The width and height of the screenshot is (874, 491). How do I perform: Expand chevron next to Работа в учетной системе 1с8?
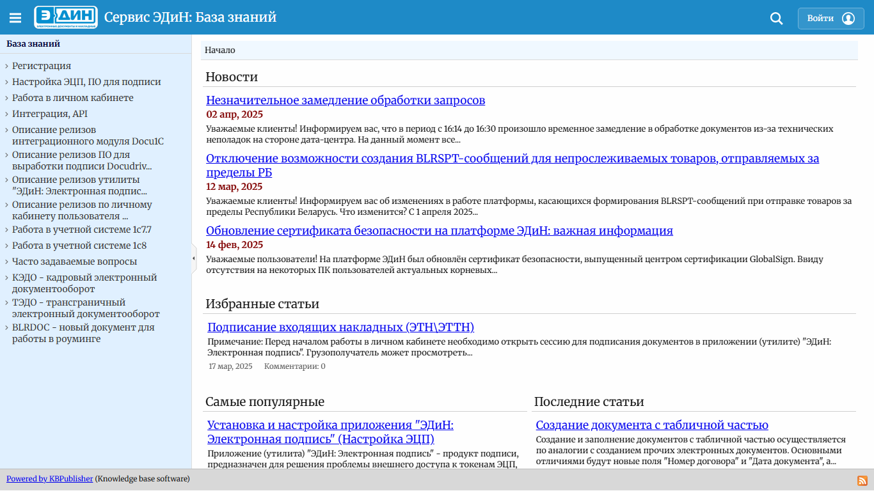[6, 245]
